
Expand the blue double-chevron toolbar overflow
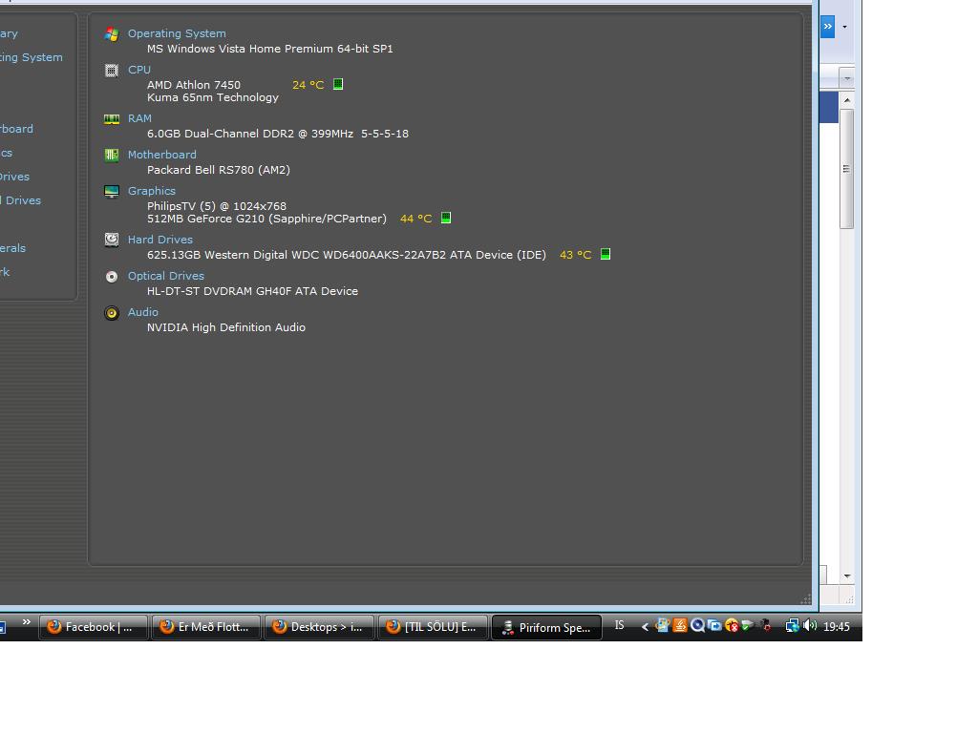click(x=827, y=27)
